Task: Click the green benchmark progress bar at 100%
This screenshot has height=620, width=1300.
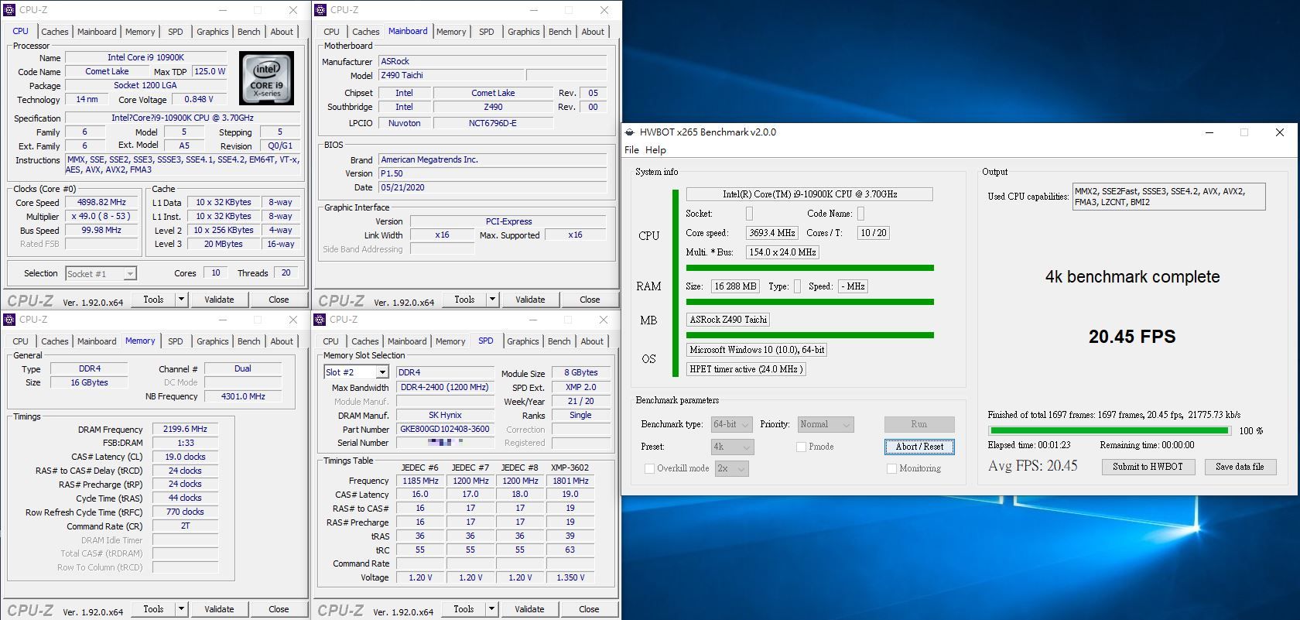Action: [x=1109, y=430]
